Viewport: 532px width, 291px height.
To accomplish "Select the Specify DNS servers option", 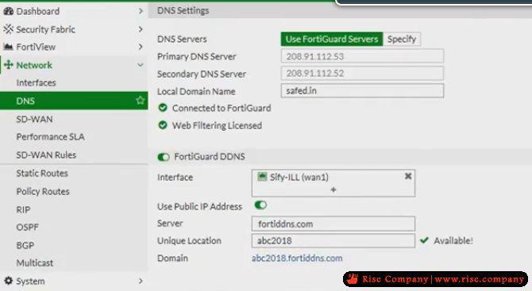I will pos(402,39).
